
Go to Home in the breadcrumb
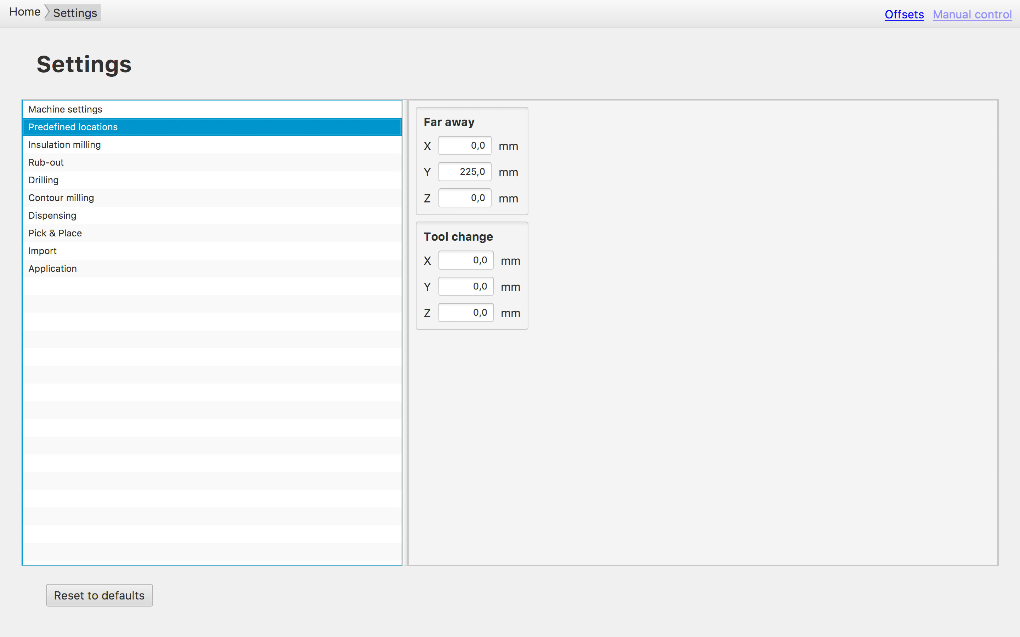point(25,12)
